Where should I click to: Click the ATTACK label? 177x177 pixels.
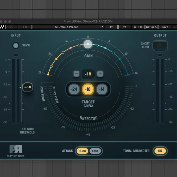(67, 151)
